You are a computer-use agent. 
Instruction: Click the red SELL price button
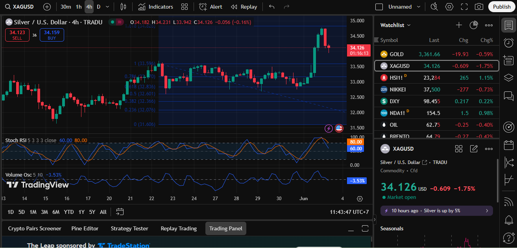coord(17,35)
